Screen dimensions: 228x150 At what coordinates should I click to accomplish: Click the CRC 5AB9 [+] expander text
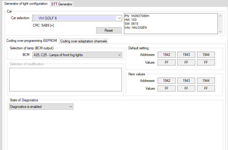[x=43, y=25]
